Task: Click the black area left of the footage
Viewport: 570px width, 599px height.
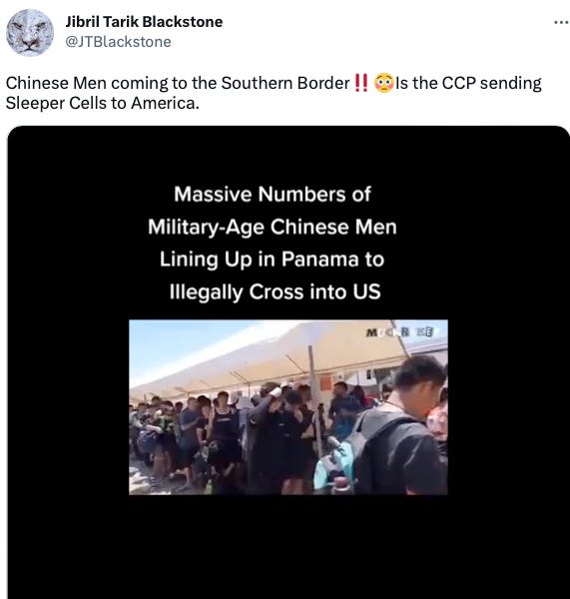Action: pos(68,407)
